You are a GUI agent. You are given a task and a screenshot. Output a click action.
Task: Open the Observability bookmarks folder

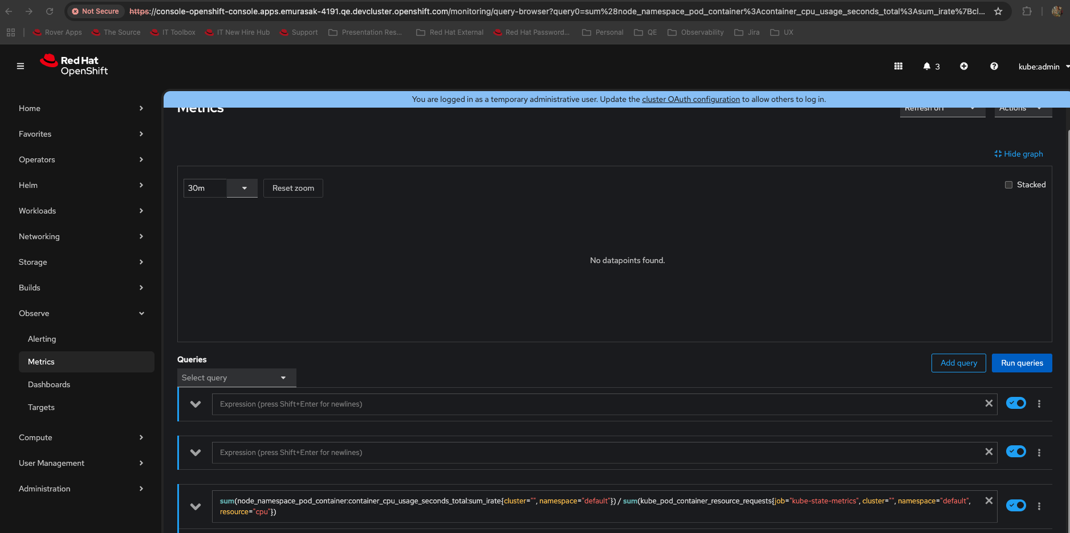695,32
